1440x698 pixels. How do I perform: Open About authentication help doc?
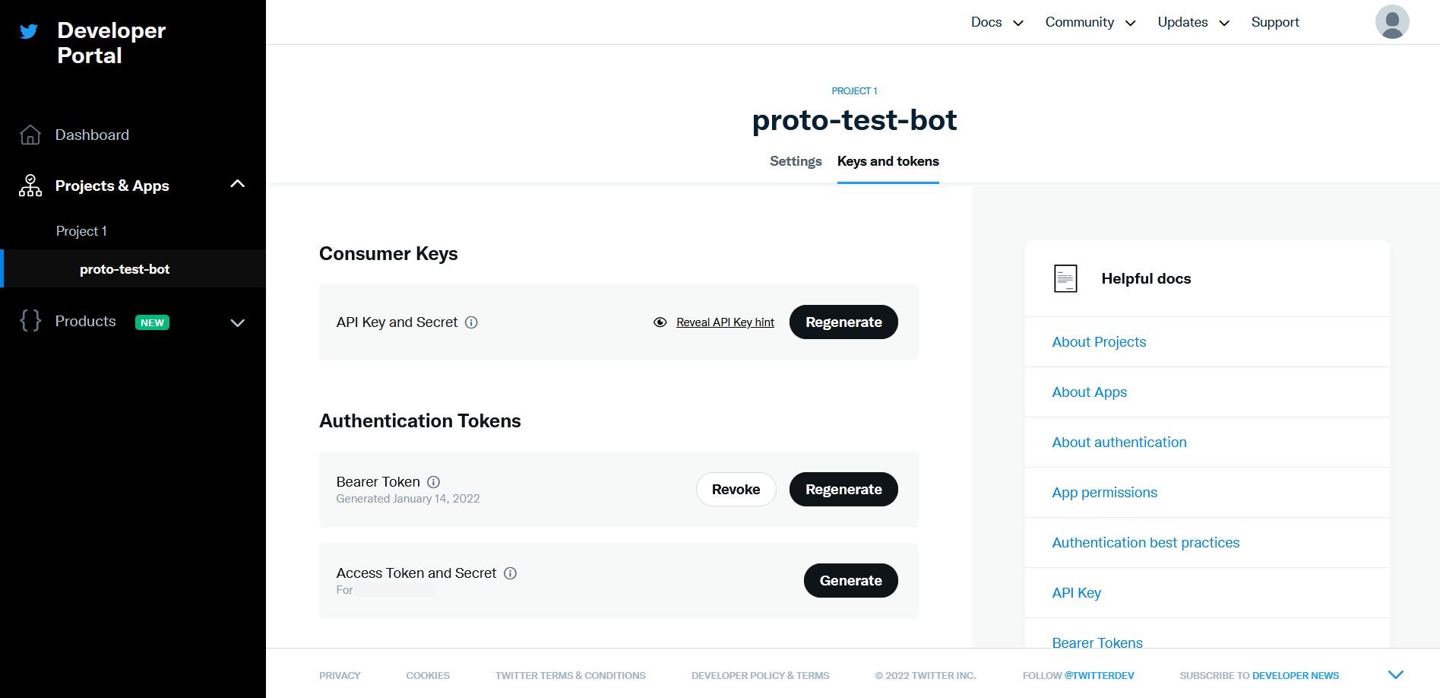1119,443
